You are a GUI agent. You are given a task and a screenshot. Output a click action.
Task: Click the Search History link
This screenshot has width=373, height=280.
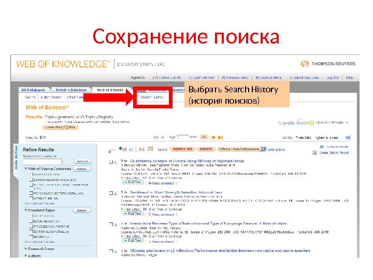(152, 97)
